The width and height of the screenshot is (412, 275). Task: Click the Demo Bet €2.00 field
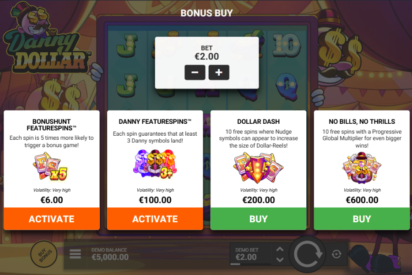coord(250,254)
